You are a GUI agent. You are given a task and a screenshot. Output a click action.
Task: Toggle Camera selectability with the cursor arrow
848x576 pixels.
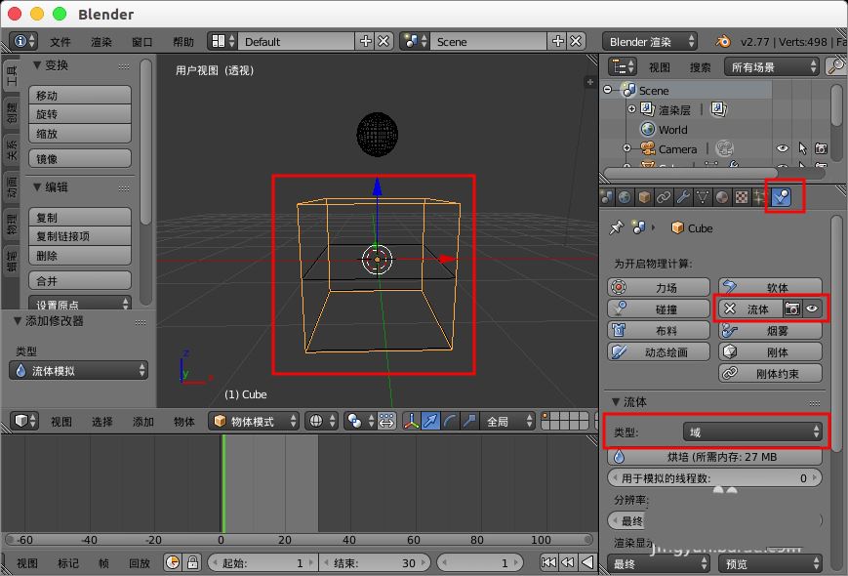tap(803, 148)
